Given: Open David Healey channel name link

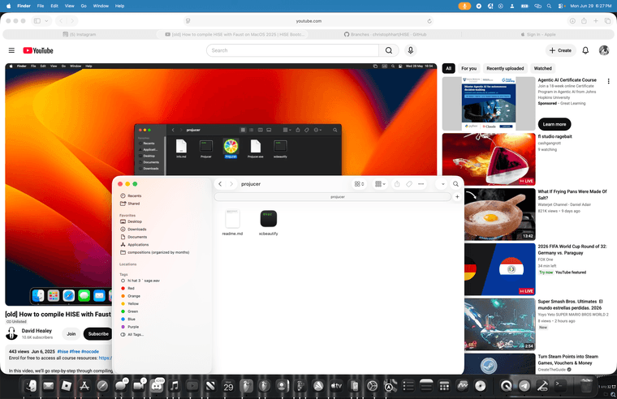Looking at the screenshot, I should click(37, 331).
